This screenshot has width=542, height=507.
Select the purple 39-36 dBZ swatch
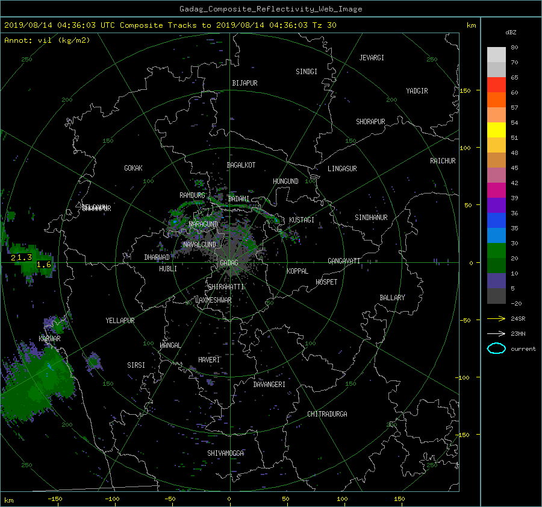tap(496, 206)
